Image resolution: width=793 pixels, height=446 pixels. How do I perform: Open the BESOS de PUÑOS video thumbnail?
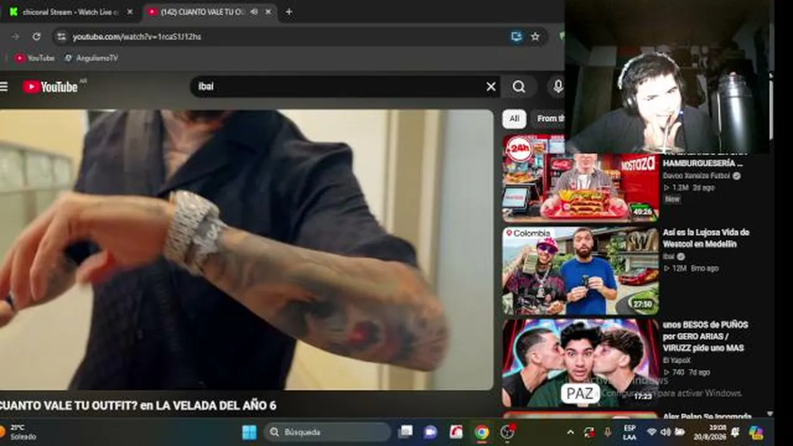pyautogui.click(x=581, y=363)
